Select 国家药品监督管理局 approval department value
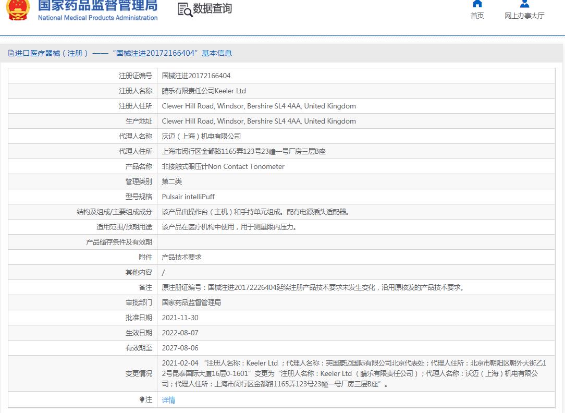565x413 pixels. [191, 303]
